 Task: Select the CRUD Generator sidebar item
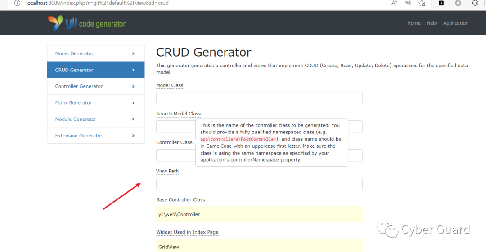[96, 70]
